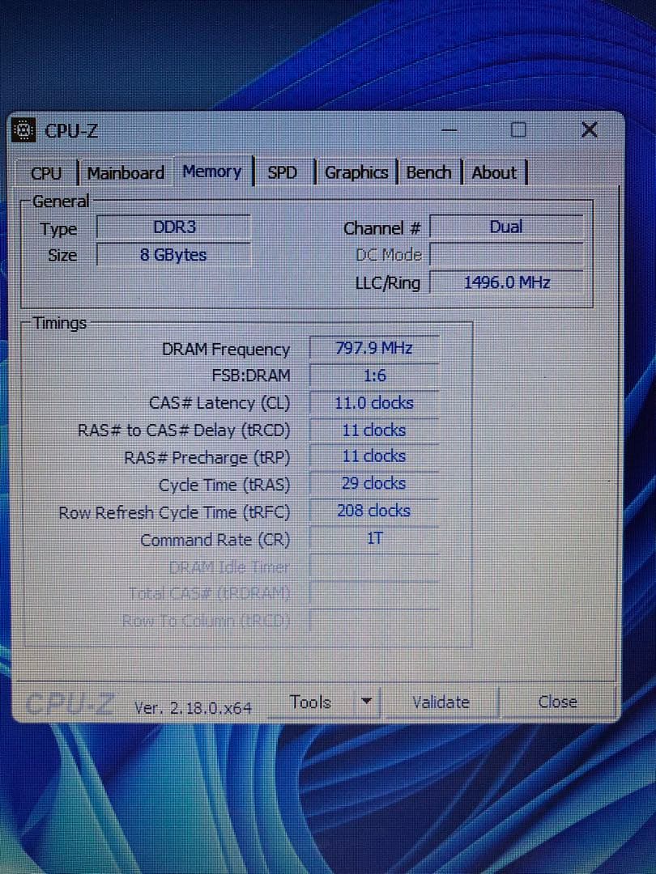Expand the Tools dropdown arrow
This screenshot has height=874, width=656.
click(x=366, y=702)
